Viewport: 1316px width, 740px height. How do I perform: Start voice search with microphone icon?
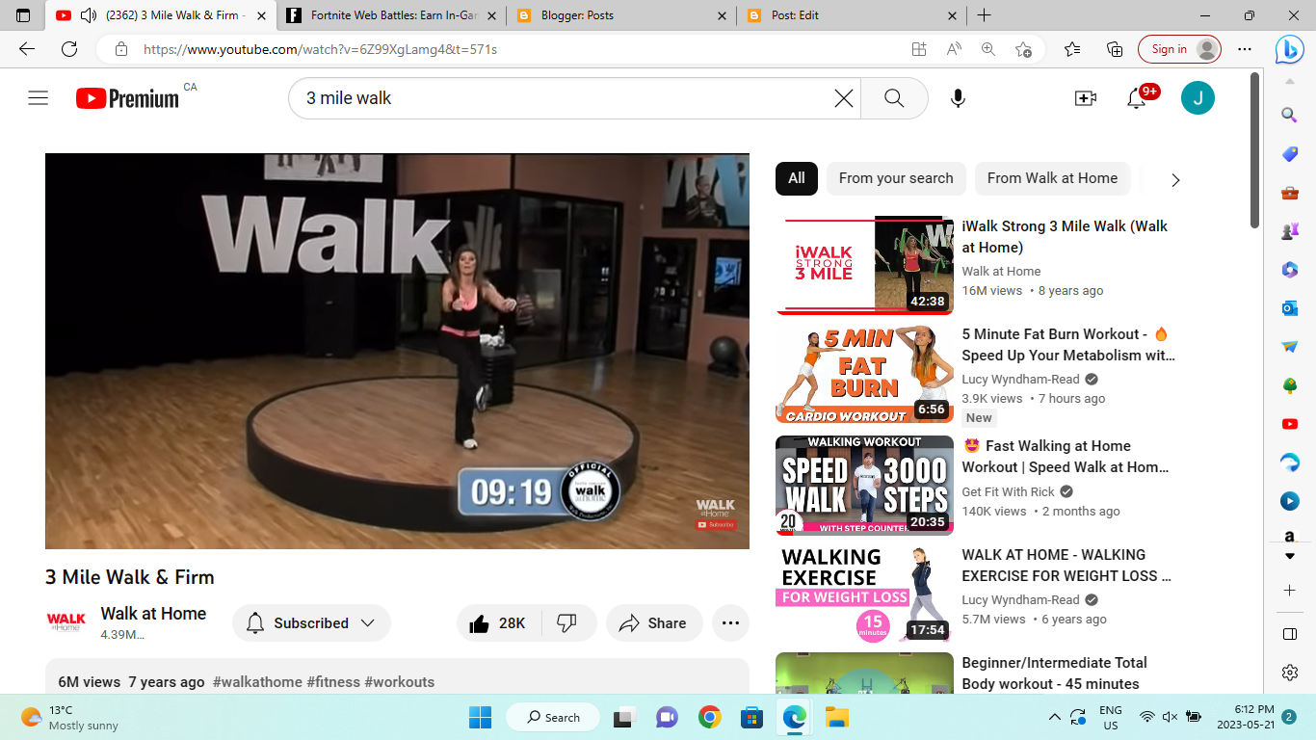(x=958, y=98)
